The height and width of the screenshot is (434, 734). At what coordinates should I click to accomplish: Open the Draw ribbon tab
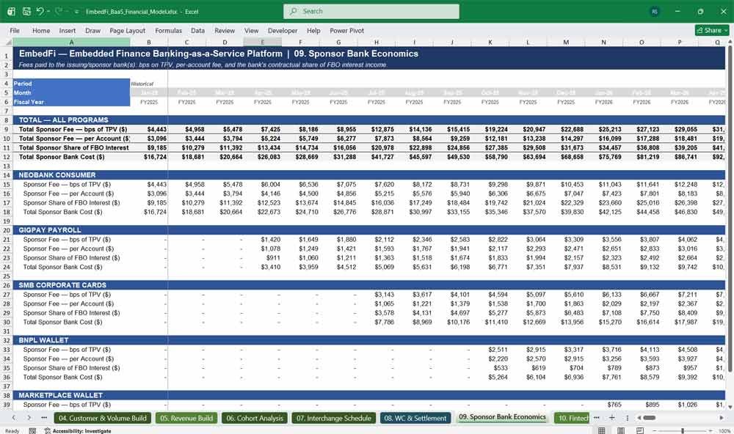tap(92, 30)
